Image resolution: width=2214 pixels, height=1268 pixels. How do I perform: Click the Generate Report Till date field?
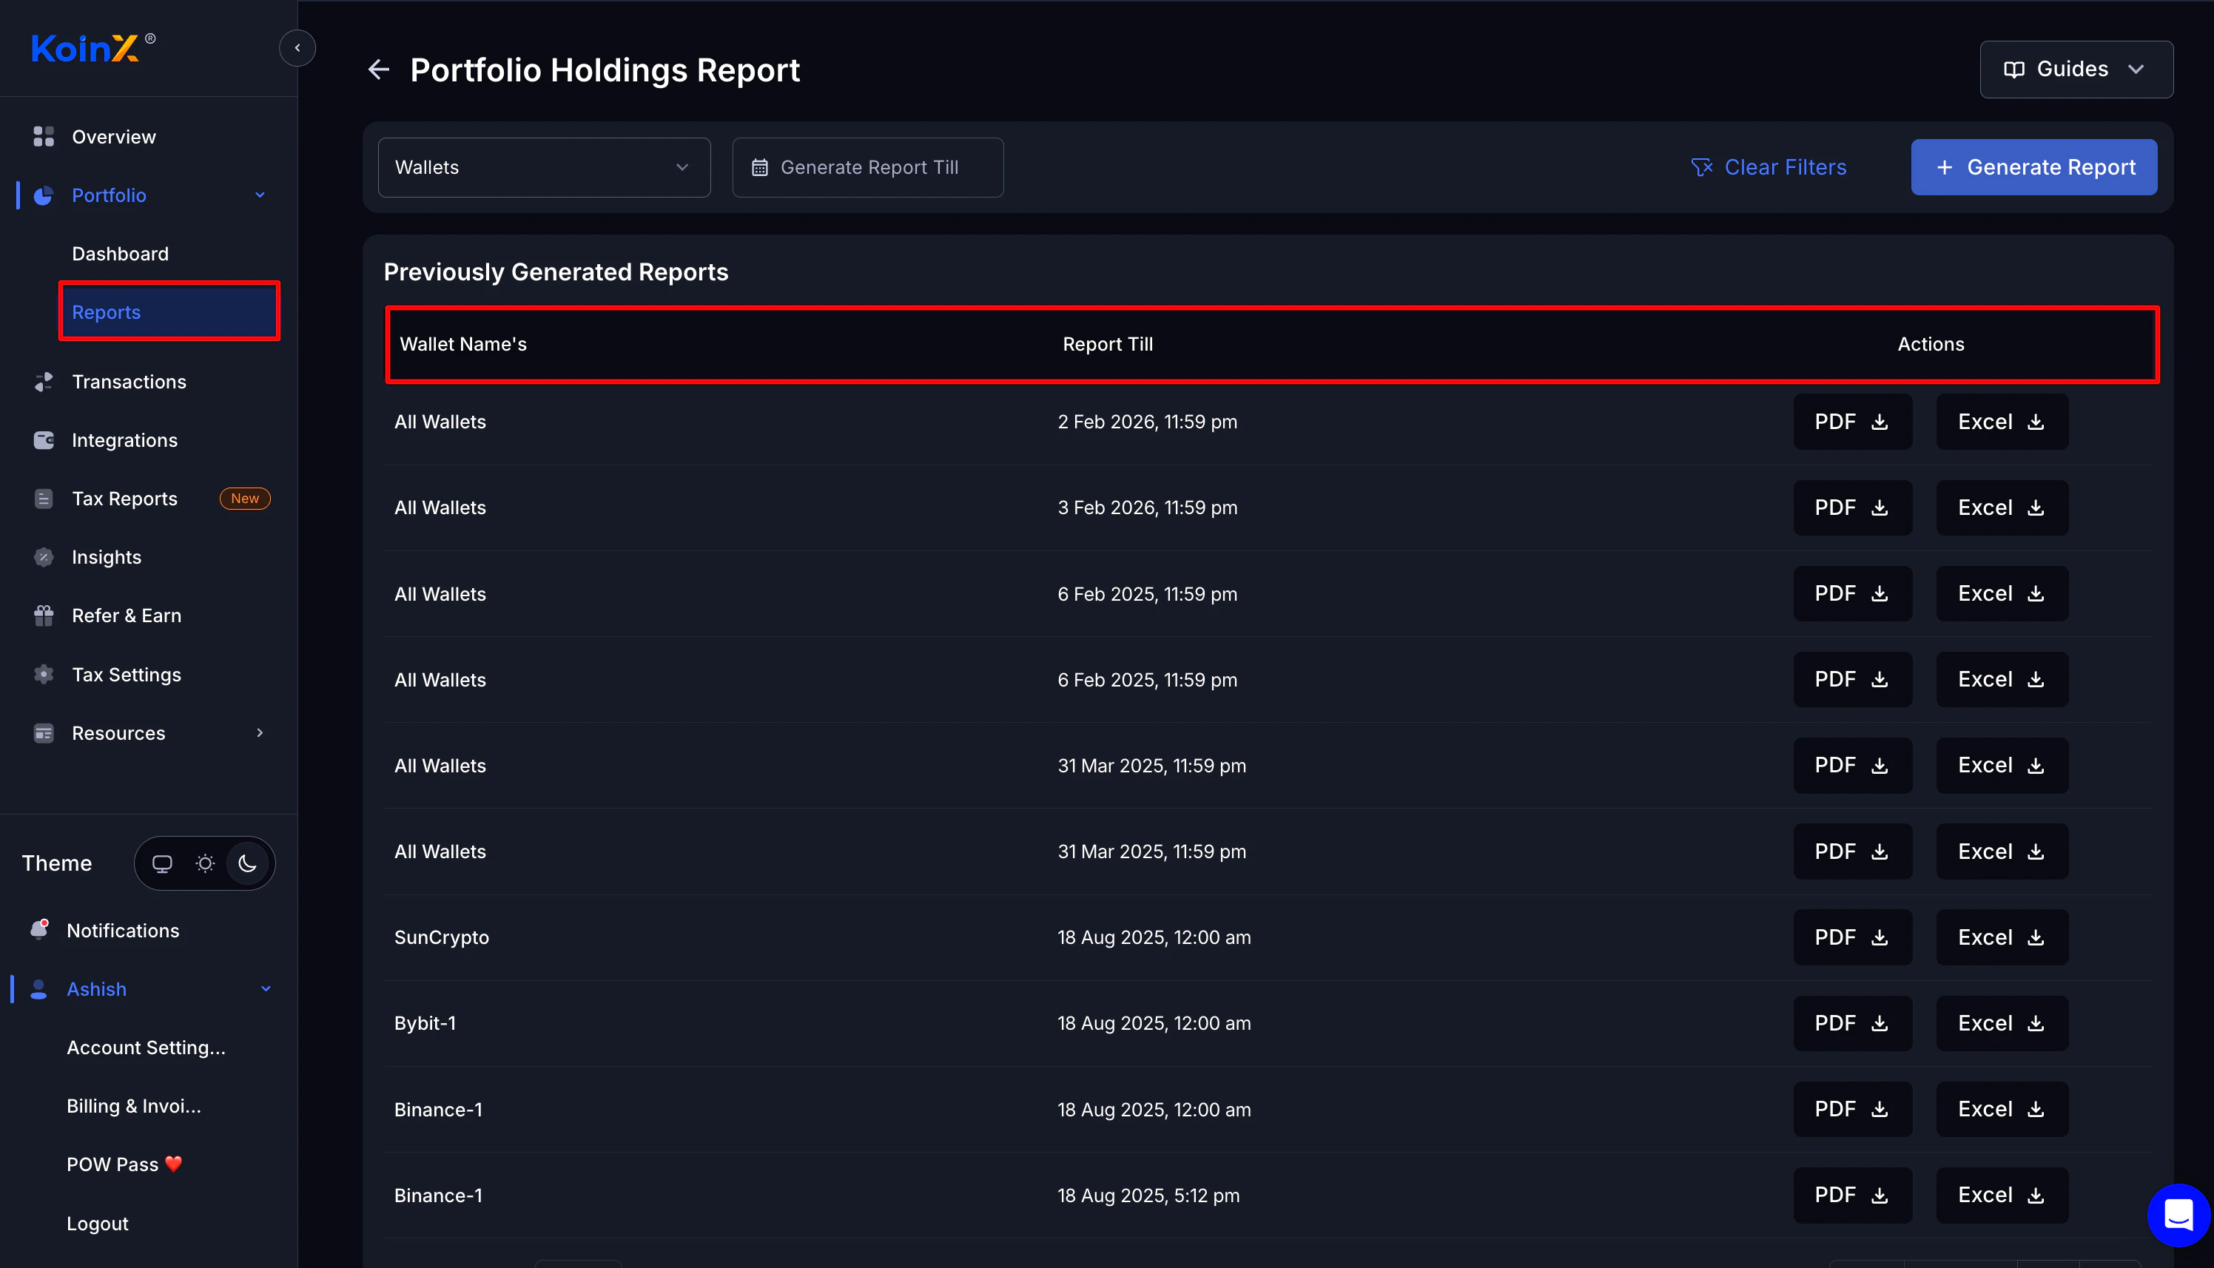(x=867, y=167)
